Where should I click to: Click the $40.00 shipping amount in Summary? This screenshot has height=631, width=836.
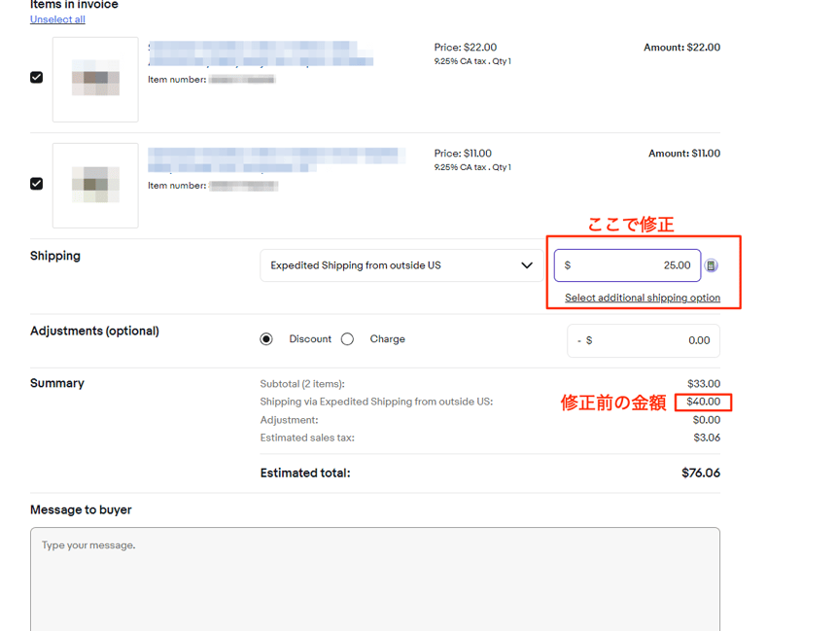tap(703, 402)
